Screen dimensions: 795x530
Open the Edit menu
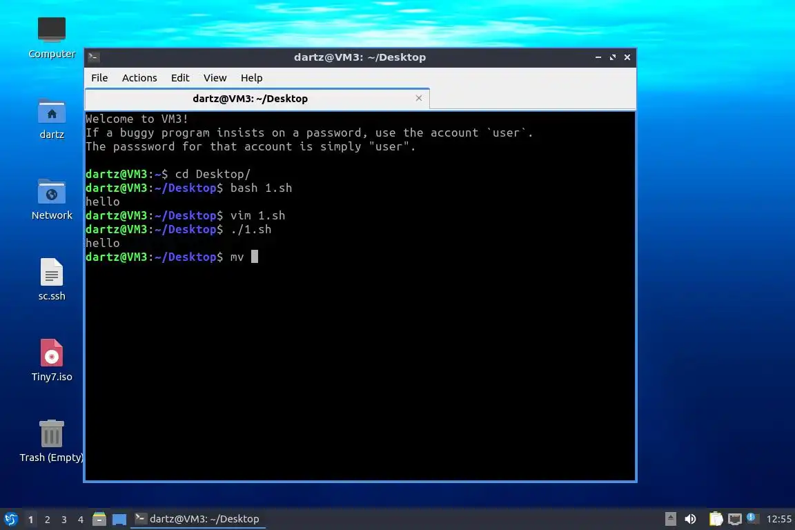point(180,77)
